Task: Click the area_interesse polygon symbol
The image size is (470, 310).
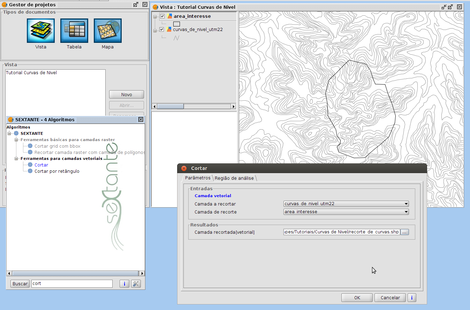Action: click(x=177, y=24)
